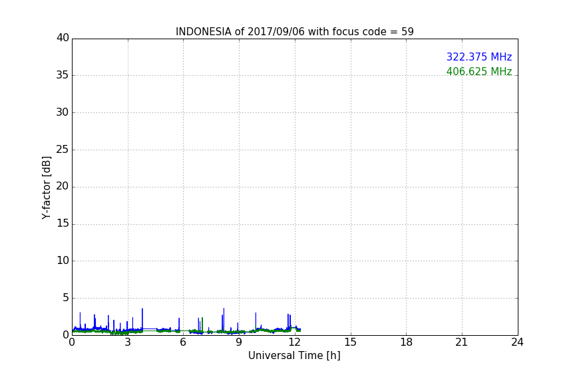This screenshot has width=575, height=383.
Task: Click x-axis tick label 6
Action: tap(183, 342)
